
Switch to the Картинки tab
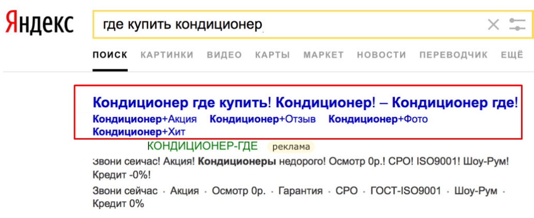click(167, 55)
